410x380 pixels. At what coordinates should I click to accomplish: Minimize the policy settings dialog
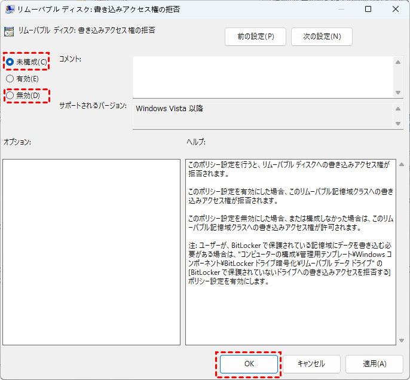340,10
